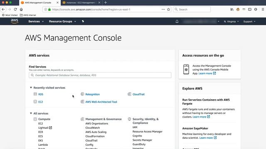Switch to AWS Management Console tab

pyautogui.click(x=40, y=2)
